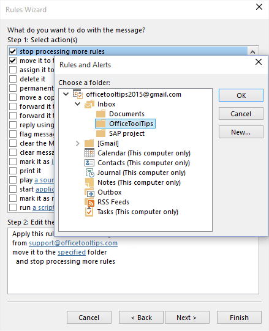Viewport: 269px width, 331px height.
Task: Select the OfficeToolTips folder
Action: pos(131,124)
